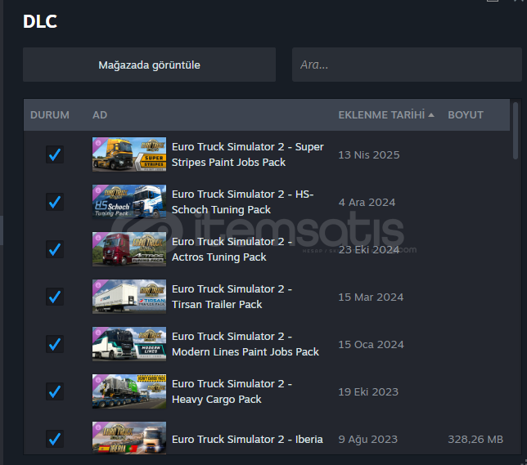Click the 19 Eki 2023 date
This screenshot has width=527, height=465.
[x=368, y=391]
